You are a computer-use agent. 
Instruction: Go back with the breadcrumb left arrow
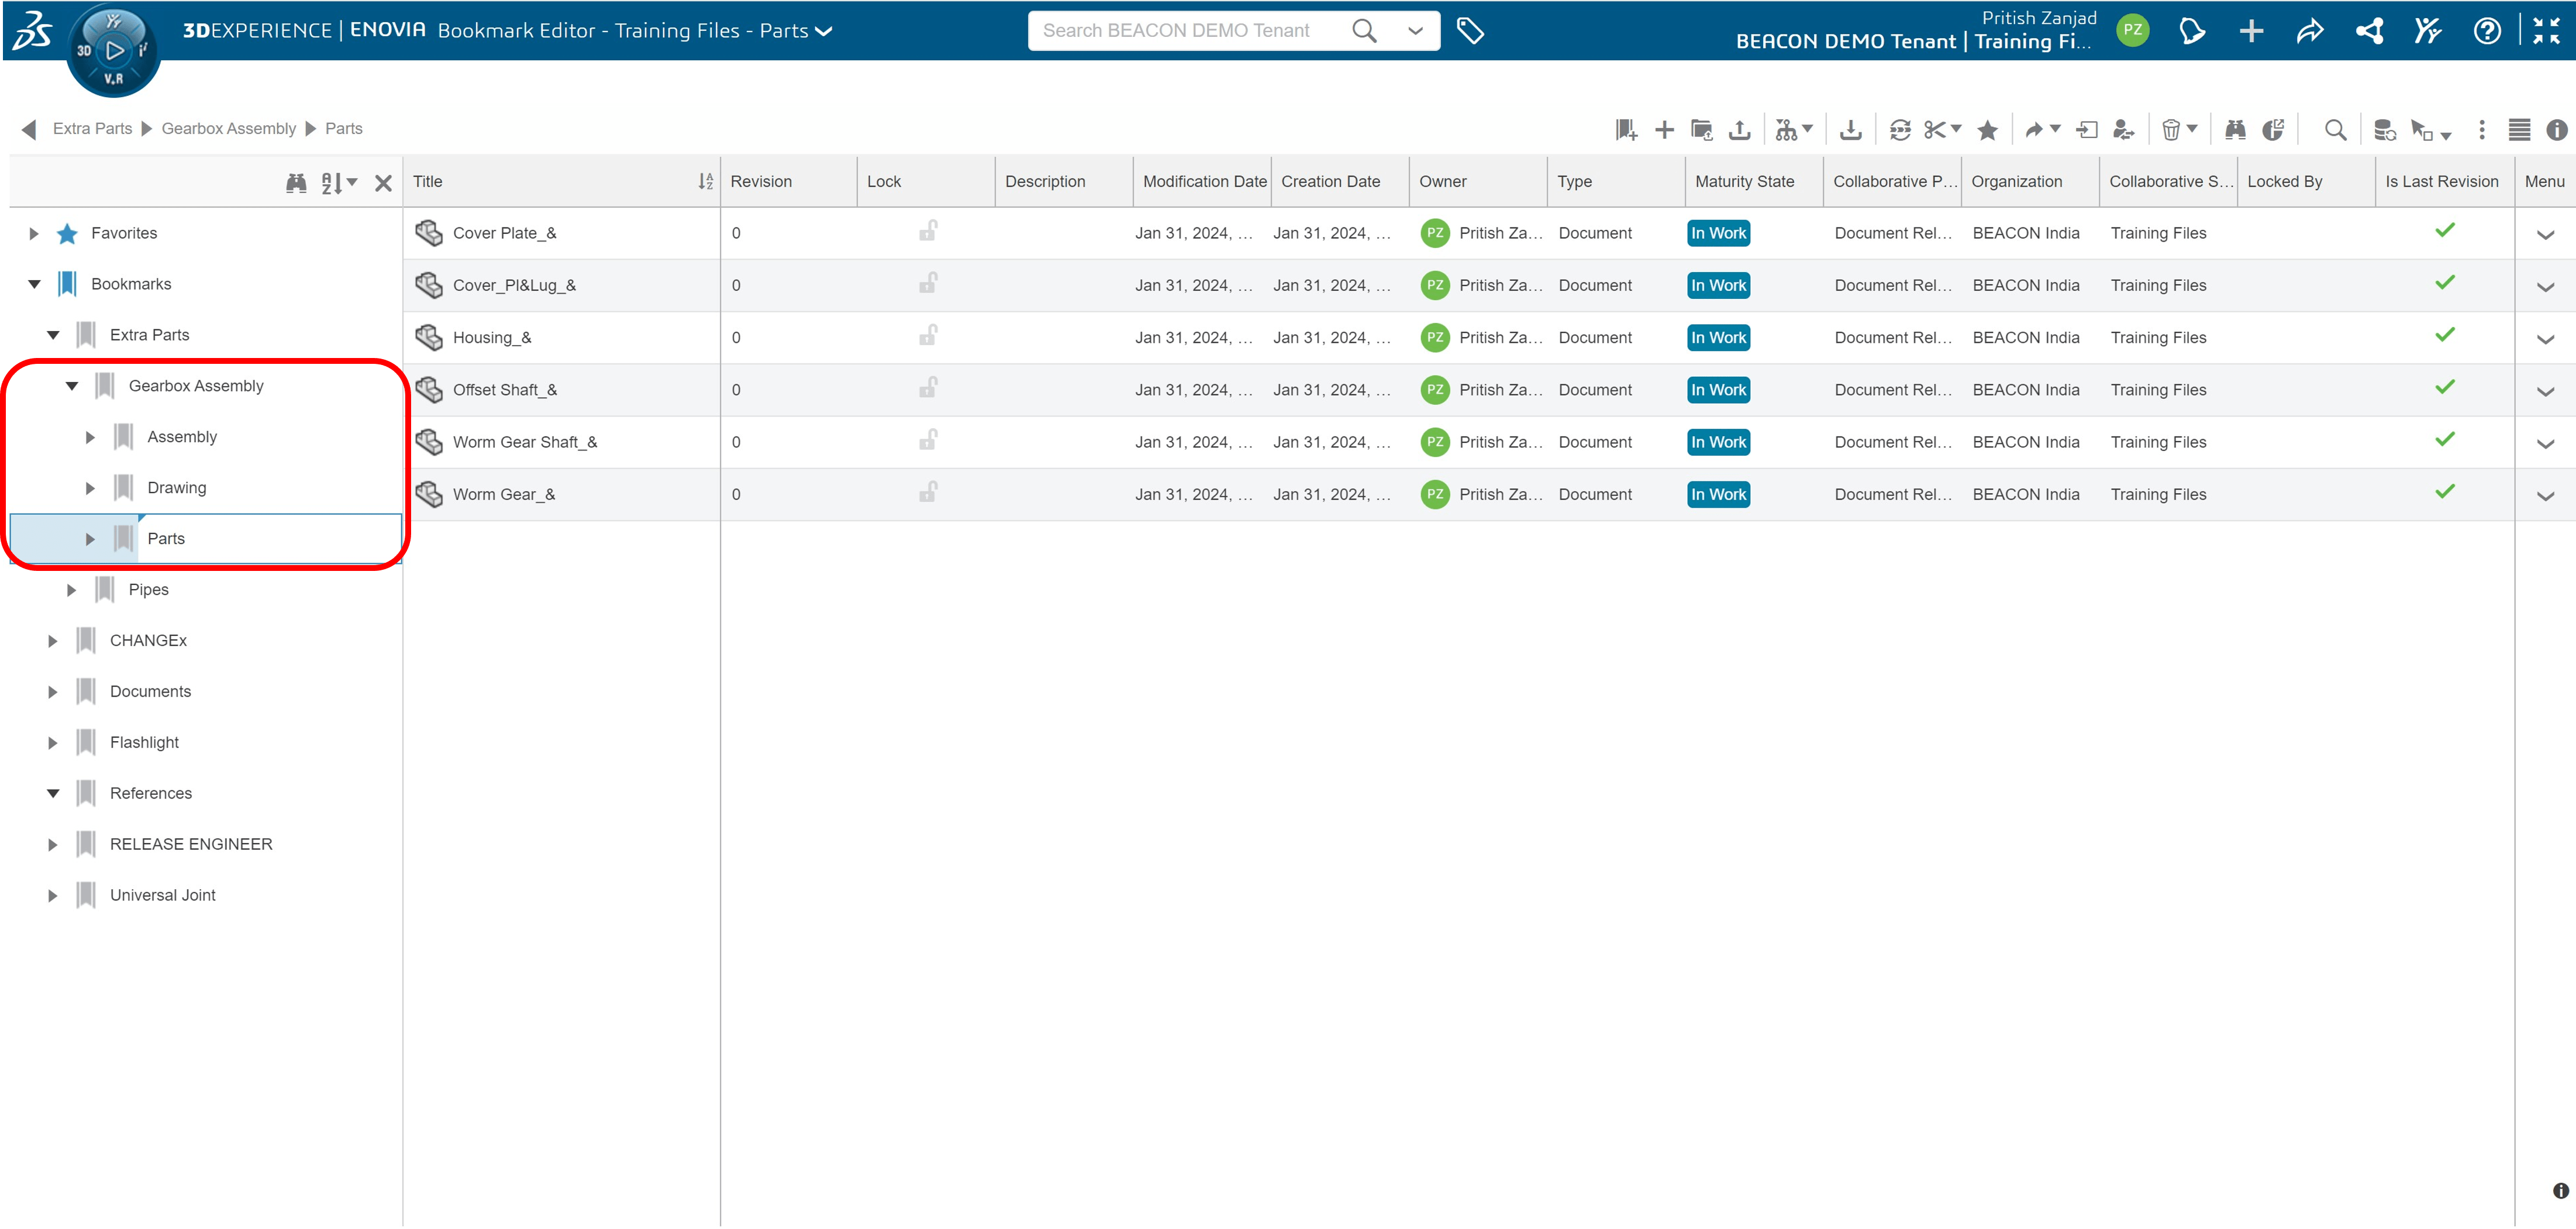click(x=29, y=129)
